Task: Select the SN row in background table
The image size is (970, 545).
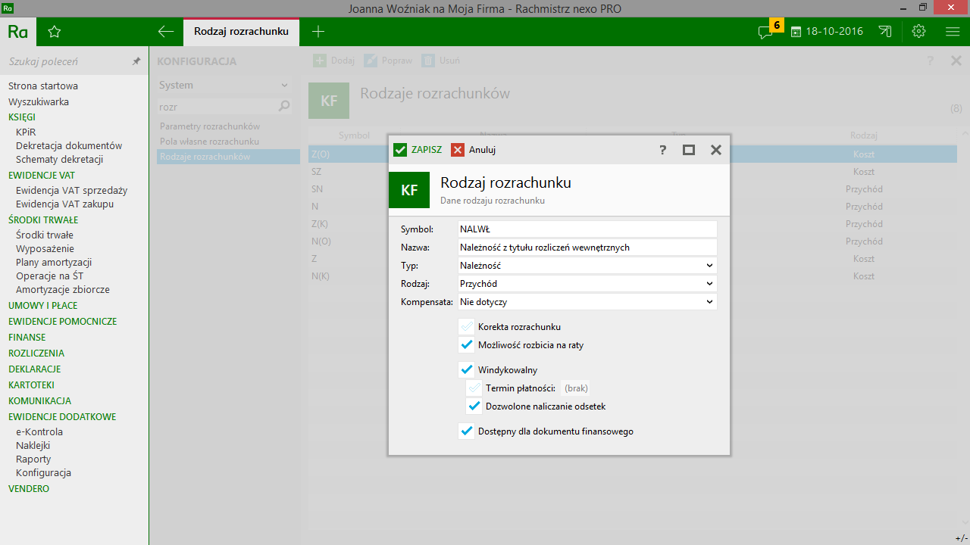Action: [x=633, y=188]
